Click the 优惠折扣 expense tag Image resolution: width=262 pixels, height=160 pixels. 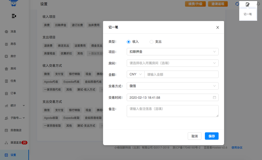[x=66, y=53]
